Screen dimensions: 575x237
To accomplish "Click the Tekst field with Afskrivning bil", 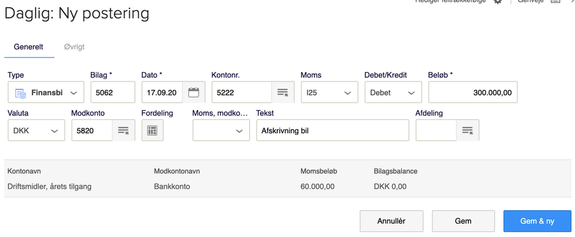I will (x=333, y=130).
